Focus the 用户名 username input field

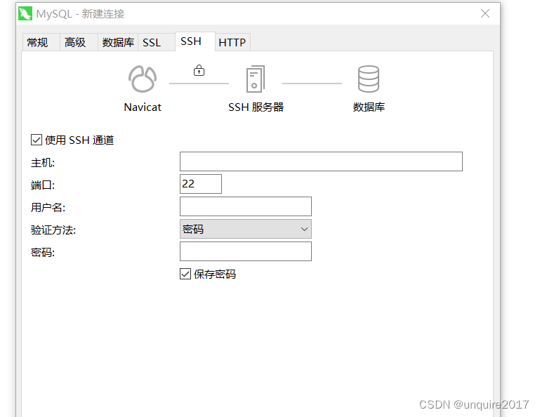click(246, 206)
